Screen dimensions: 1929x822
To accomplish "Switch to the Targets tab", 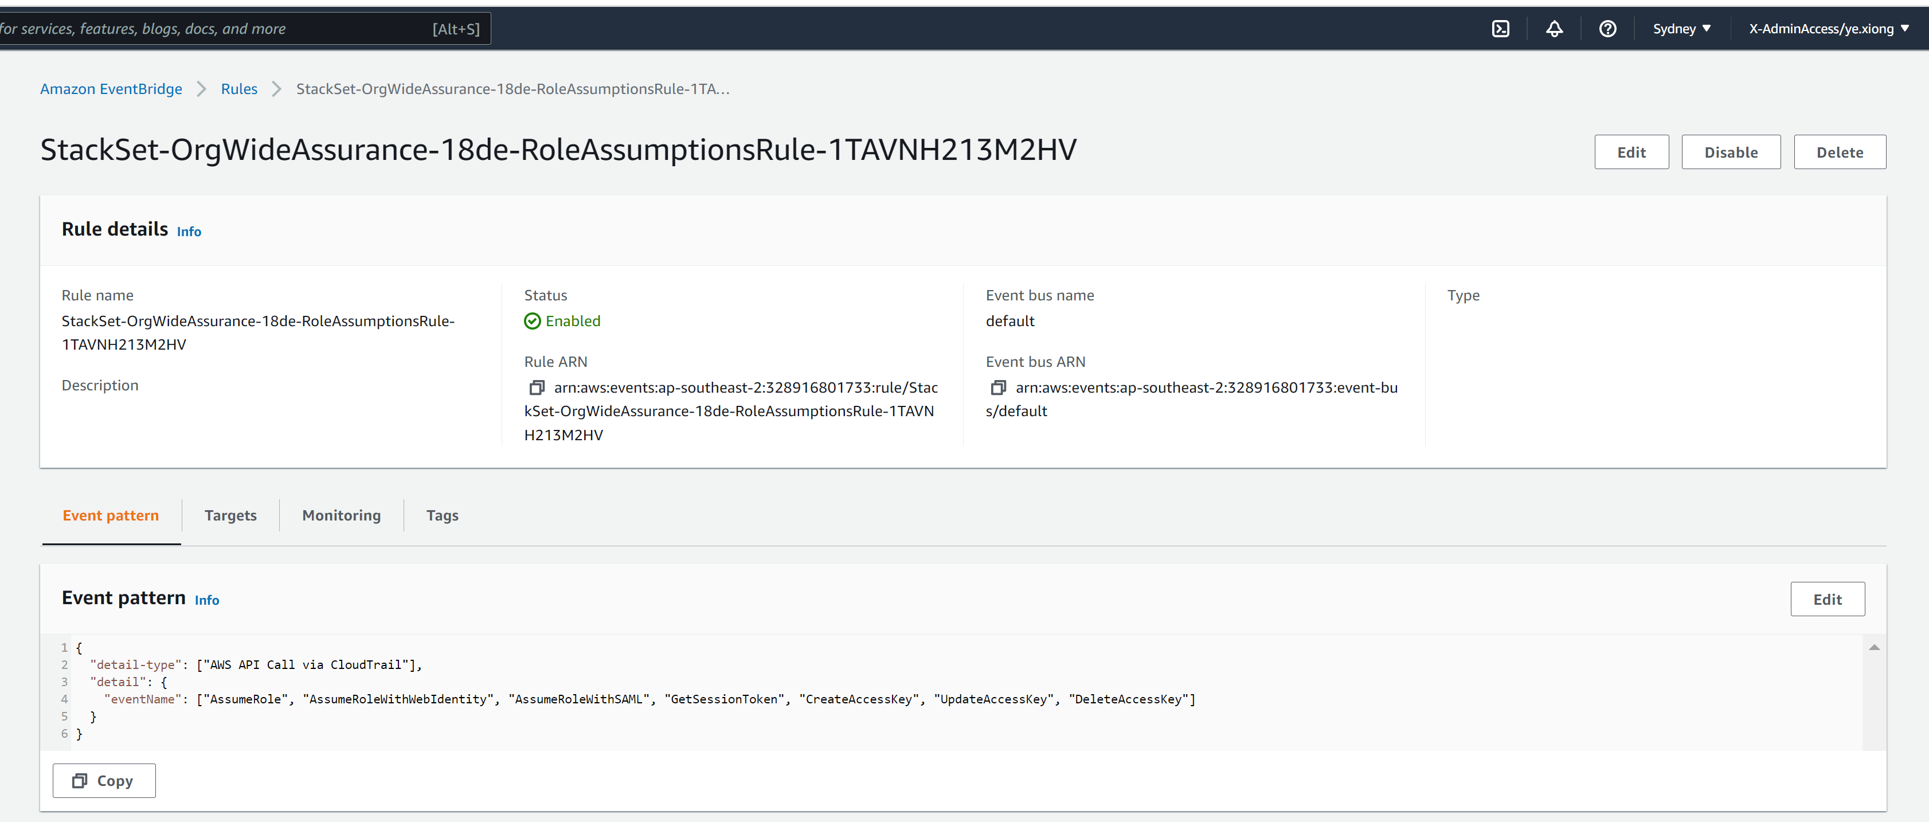I will 230,515.
